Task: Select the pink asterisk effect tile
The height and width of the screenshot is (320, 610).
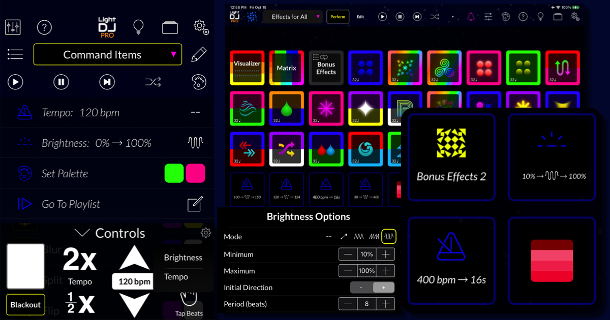Action: (326, 108)
